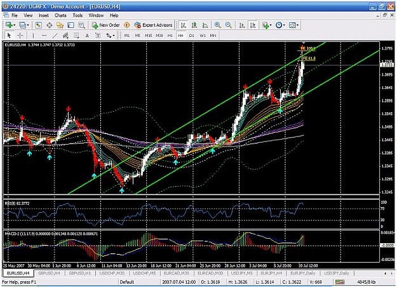Open the MetaEditor yellow diamond icon
Screen dimensions: 397x287
[127, 25]
